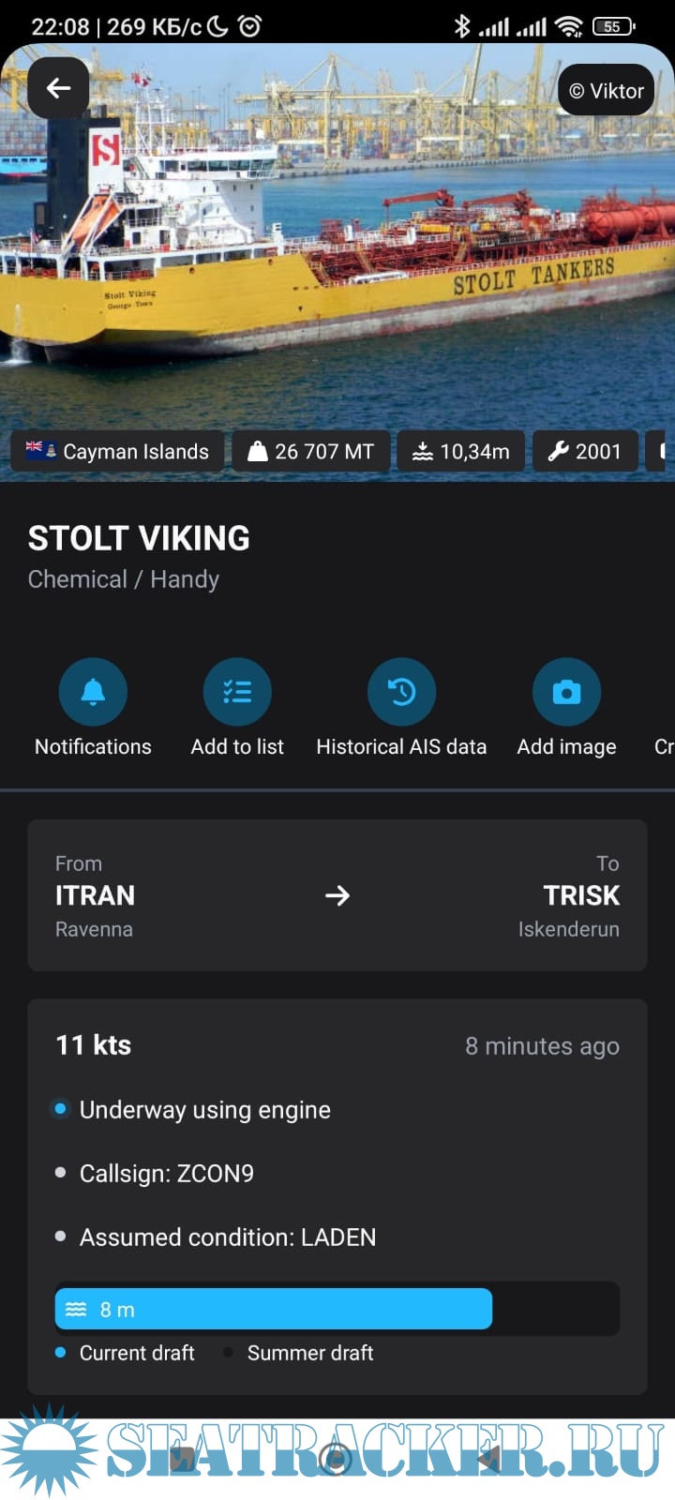Tap the Add to list icon
675x1500 pixels.
(237, 692)
